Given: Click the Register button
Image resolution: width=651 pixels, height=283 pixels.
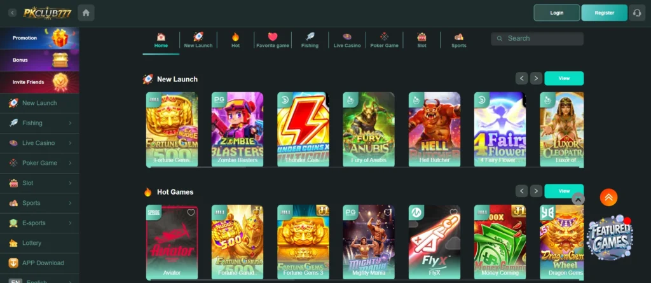Looking at the screenshot, I should [604, 13].
